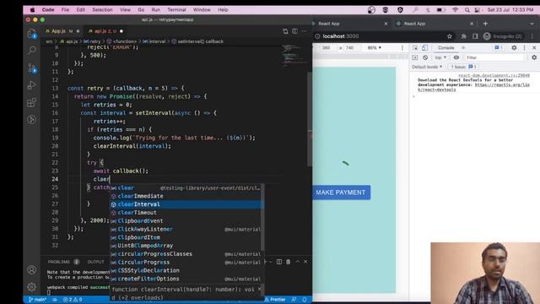The width and height of the screenshot is (540, 304).
Task: Open the Edit menu in the macOS menu bar
Action: tap(81, 10)
